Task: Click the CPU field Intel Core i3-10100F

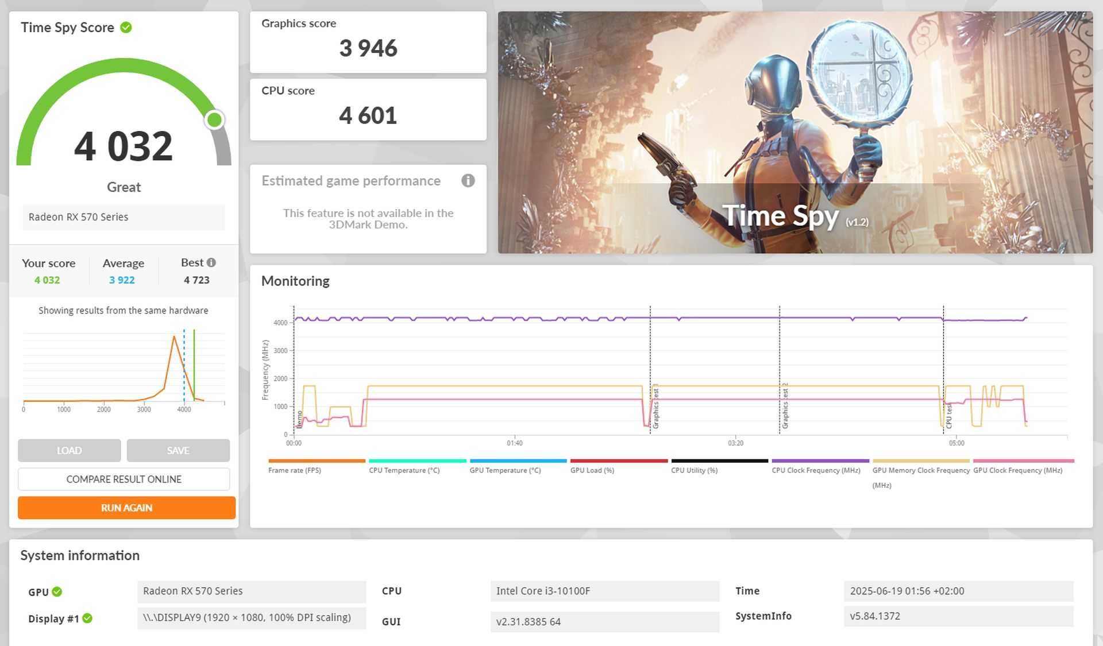Action: click(x=605, y=591)
